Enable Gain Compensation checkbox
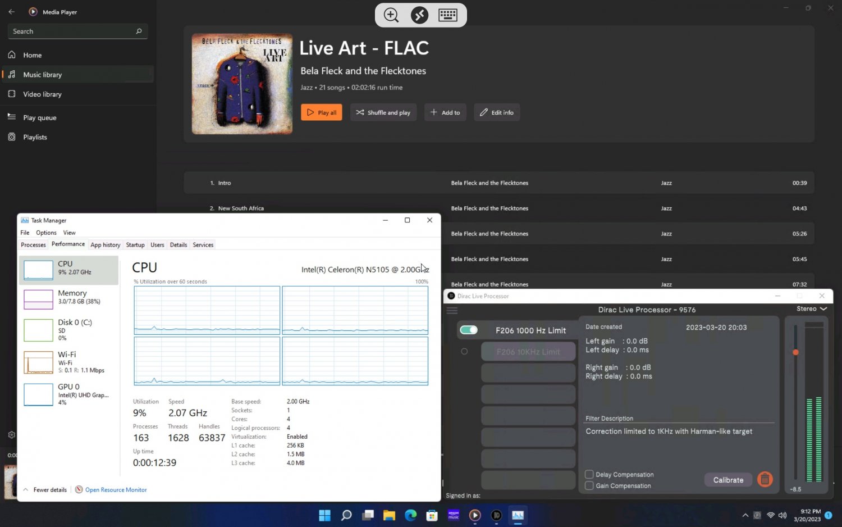Image resolution: width=842 pixels, height=527 pixels. pos(589,485)
